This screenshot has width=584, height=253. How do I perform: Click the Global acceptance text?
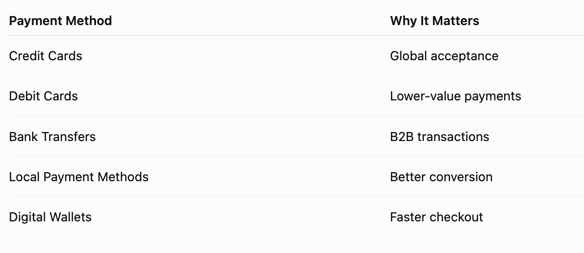pyautogui.click(x=444, y=56)
